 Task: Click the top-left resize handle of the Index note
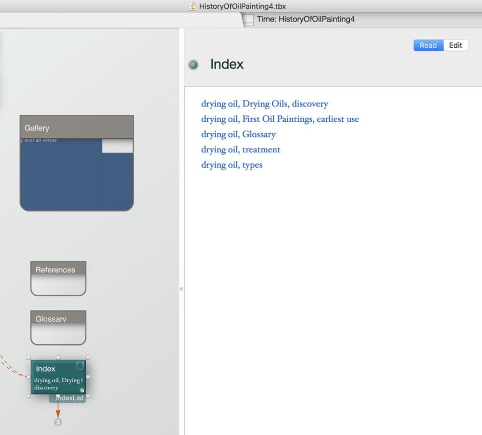29,358
